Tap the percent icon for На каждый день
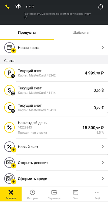108x202 pixels. (x=9, y=127)
